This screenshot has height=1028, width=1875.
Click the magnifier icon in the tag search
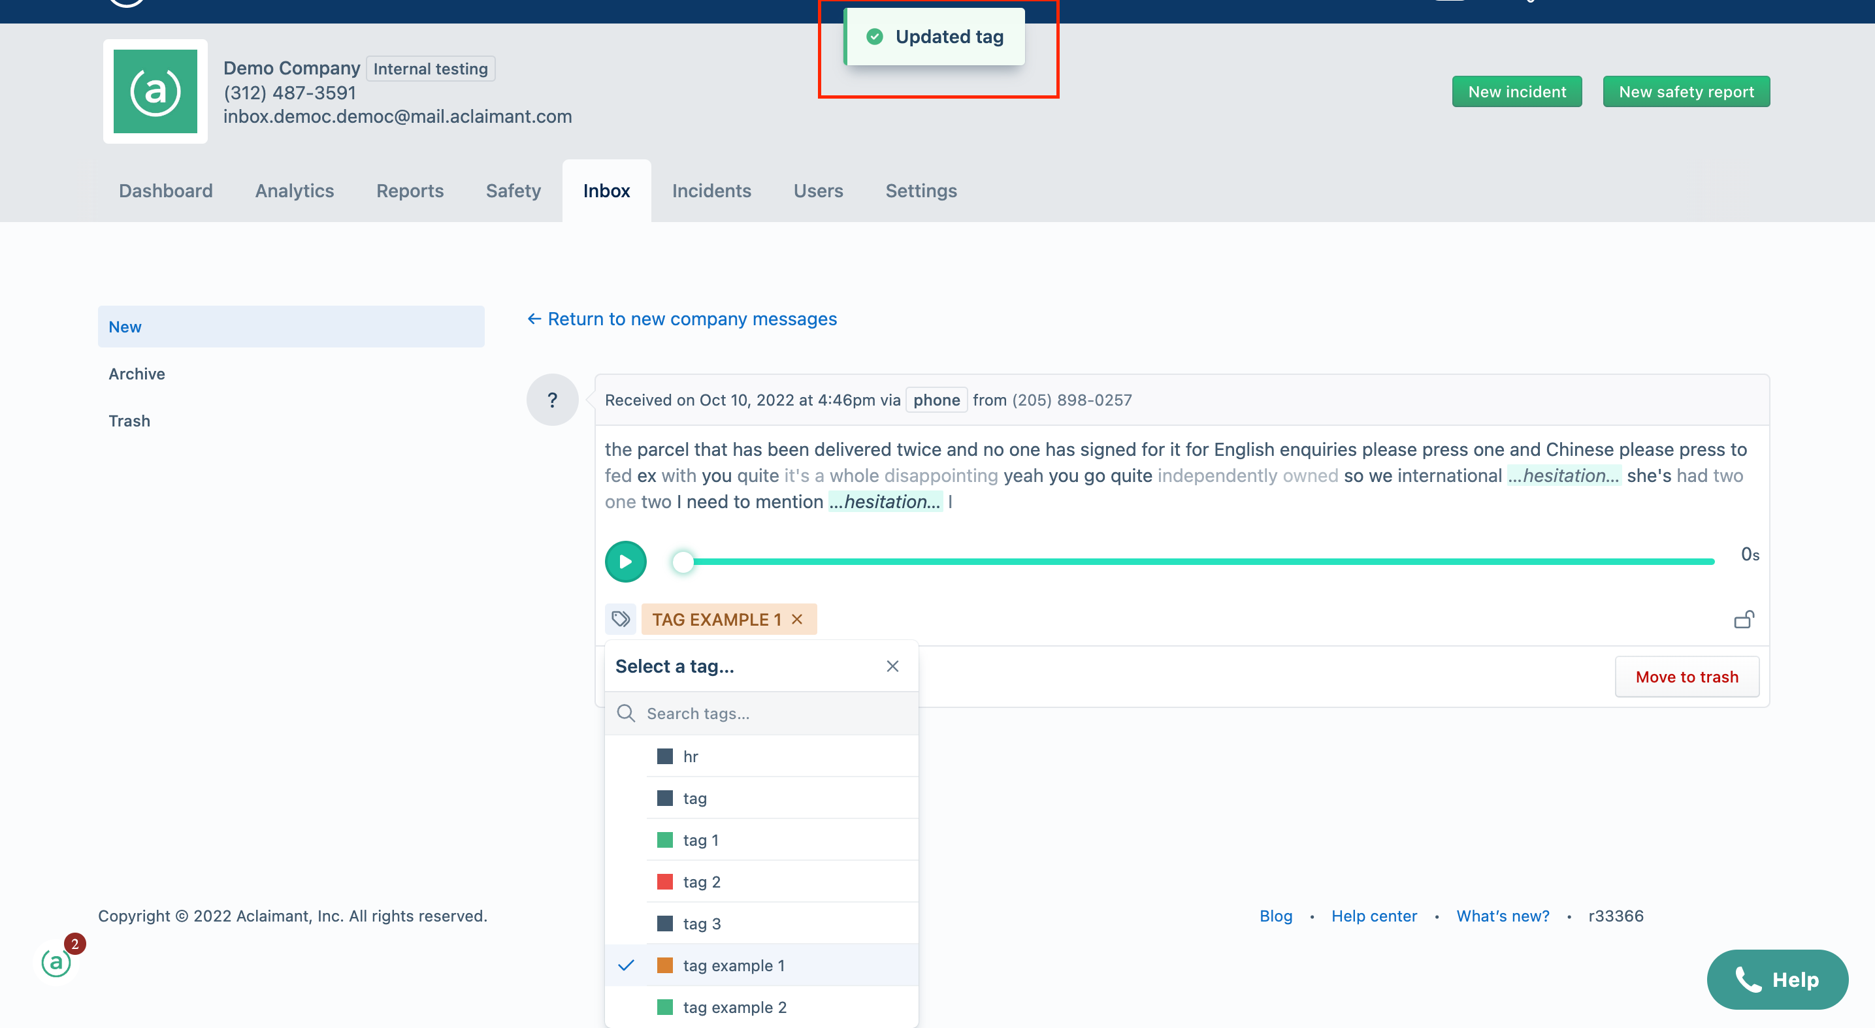[626, 713]
